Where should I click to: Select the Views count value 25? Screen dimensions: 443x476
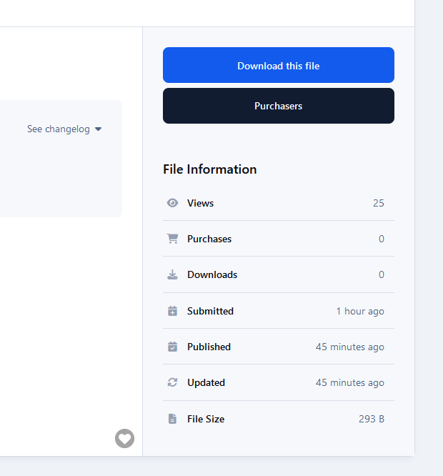tap(379, 203)
